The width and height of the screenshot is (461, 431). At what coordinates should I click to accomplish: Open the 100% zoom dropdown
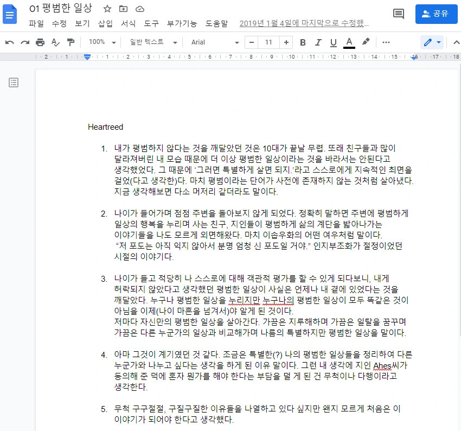102,42
